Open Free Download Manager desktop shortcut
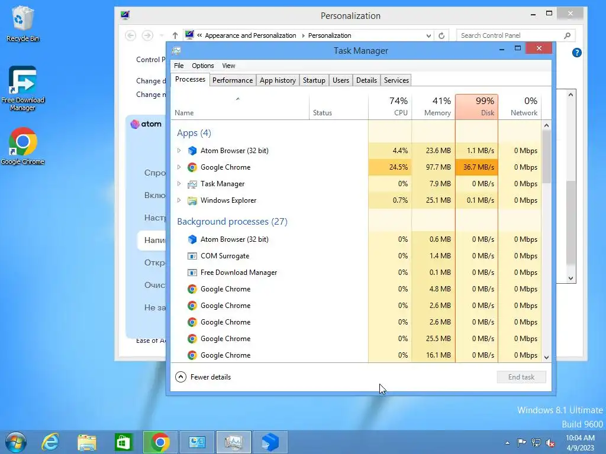The width and height of the screenshot is (606, 454). click(22, 89)
